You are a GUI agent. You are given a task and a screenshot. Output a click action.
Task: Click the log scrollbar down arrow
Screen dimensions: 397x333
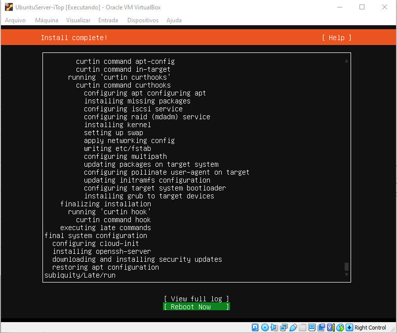pyautogui.click(x=346, y=275)
